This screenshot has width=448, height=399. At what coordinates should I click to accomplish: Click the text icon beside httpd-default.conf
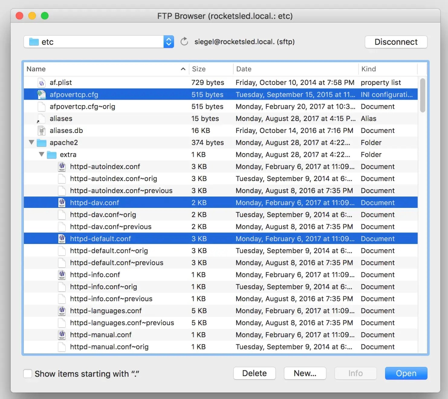tap(62, 238)
